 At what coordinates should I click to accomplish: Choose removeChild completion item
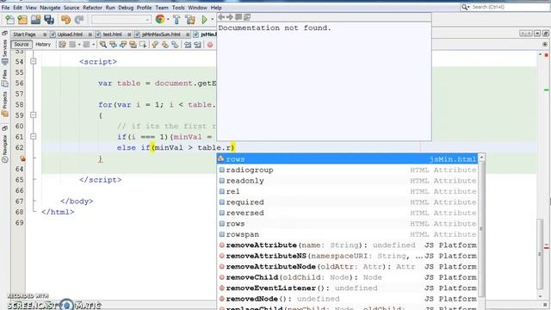[347, 277]
